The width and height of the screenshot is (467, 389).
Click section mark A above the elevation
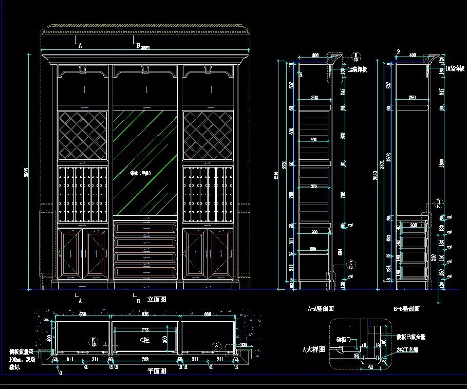tap(78, 42)
